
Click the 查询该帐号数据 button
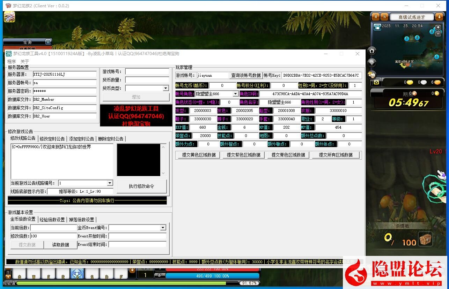pos(246,75)
